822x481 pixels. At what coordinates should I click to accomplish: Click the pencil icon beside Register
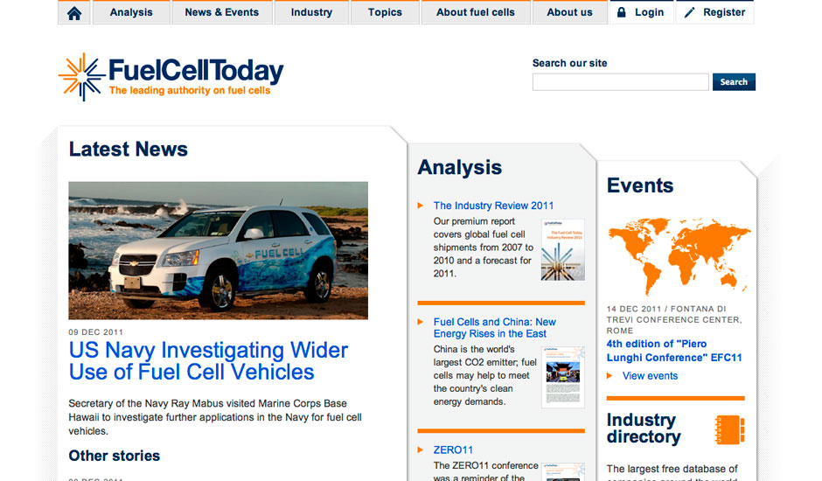(689, 12)
